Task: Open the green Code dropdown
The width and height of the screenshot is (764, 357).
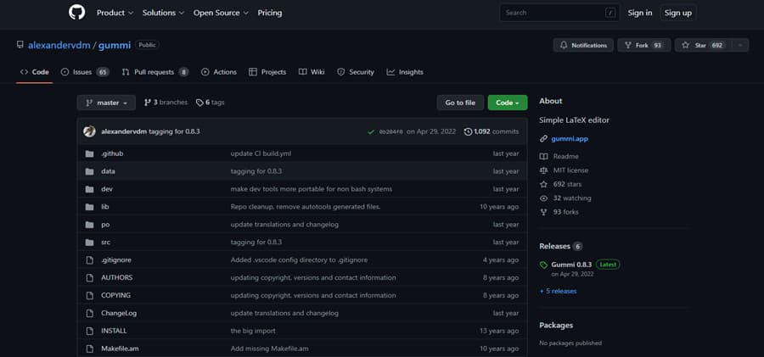Action: tap(507, 103)
